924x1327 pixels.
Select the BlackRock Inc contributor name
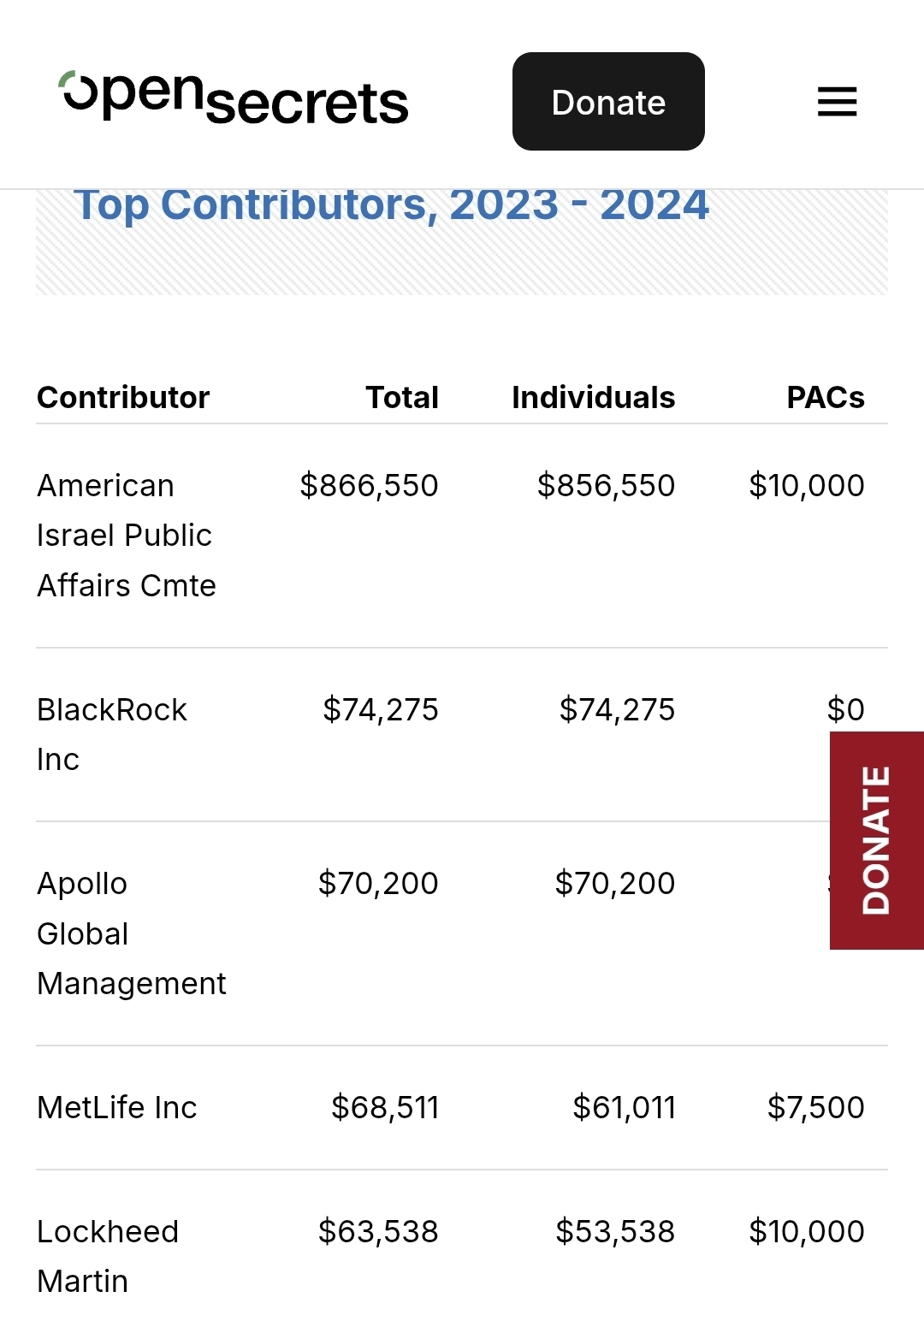111,734
